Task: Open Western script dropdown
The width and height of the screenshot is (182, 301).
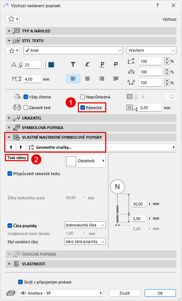Action: 151,51
